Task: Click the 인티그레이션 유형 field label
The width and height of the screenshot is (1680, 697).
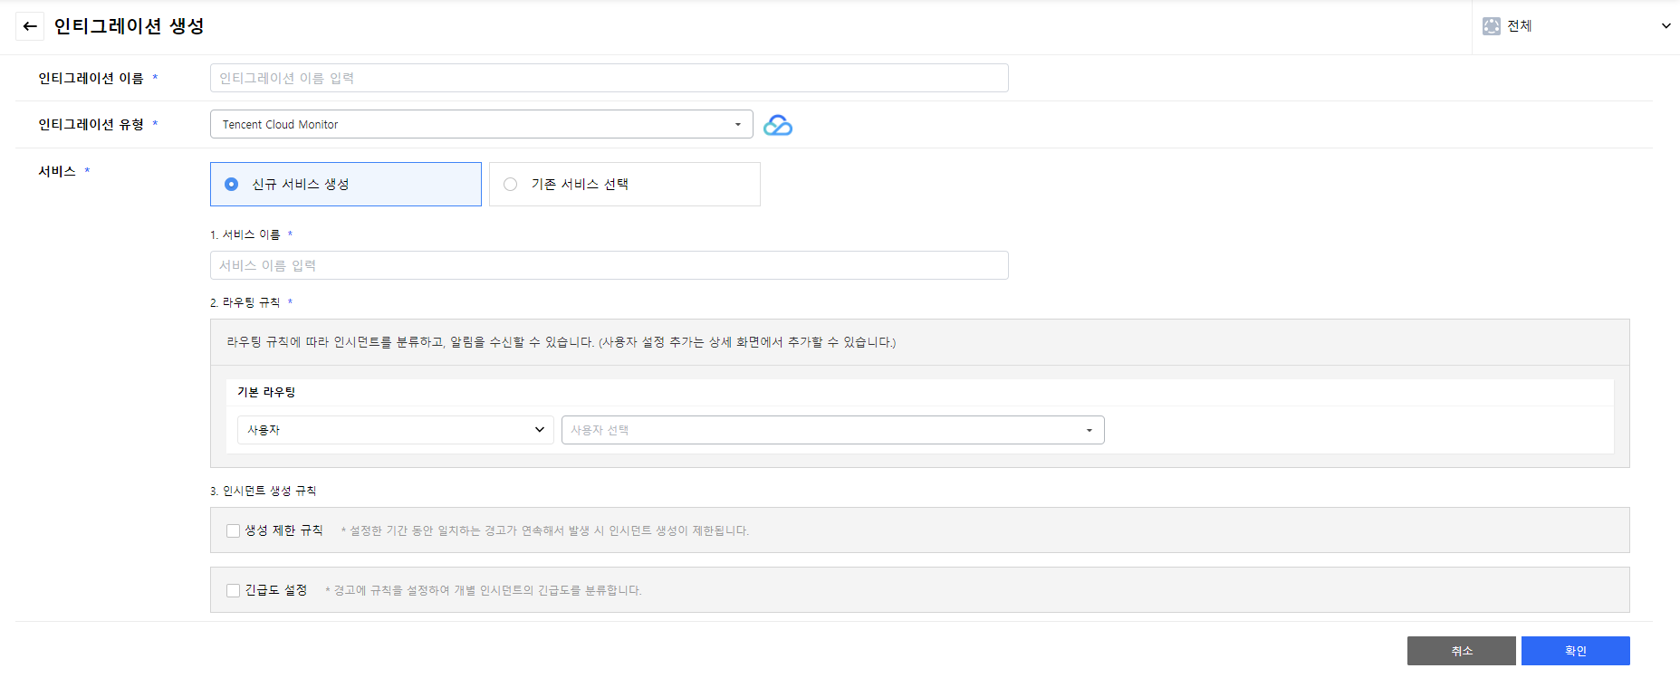Action: click(x=91, y=125)
